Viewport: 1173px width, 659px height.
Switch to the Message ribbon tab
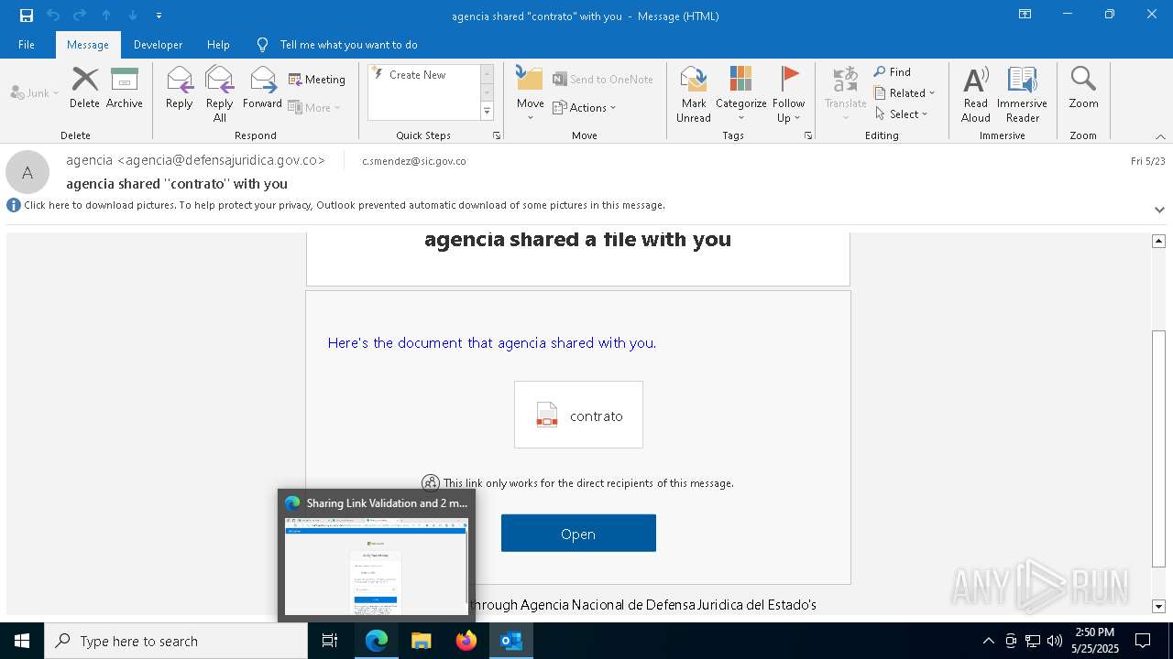tap(88, 44)
